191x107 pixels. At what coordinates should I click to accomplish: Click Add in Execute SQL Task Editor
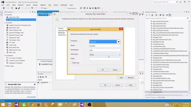[x=121, y=78]
